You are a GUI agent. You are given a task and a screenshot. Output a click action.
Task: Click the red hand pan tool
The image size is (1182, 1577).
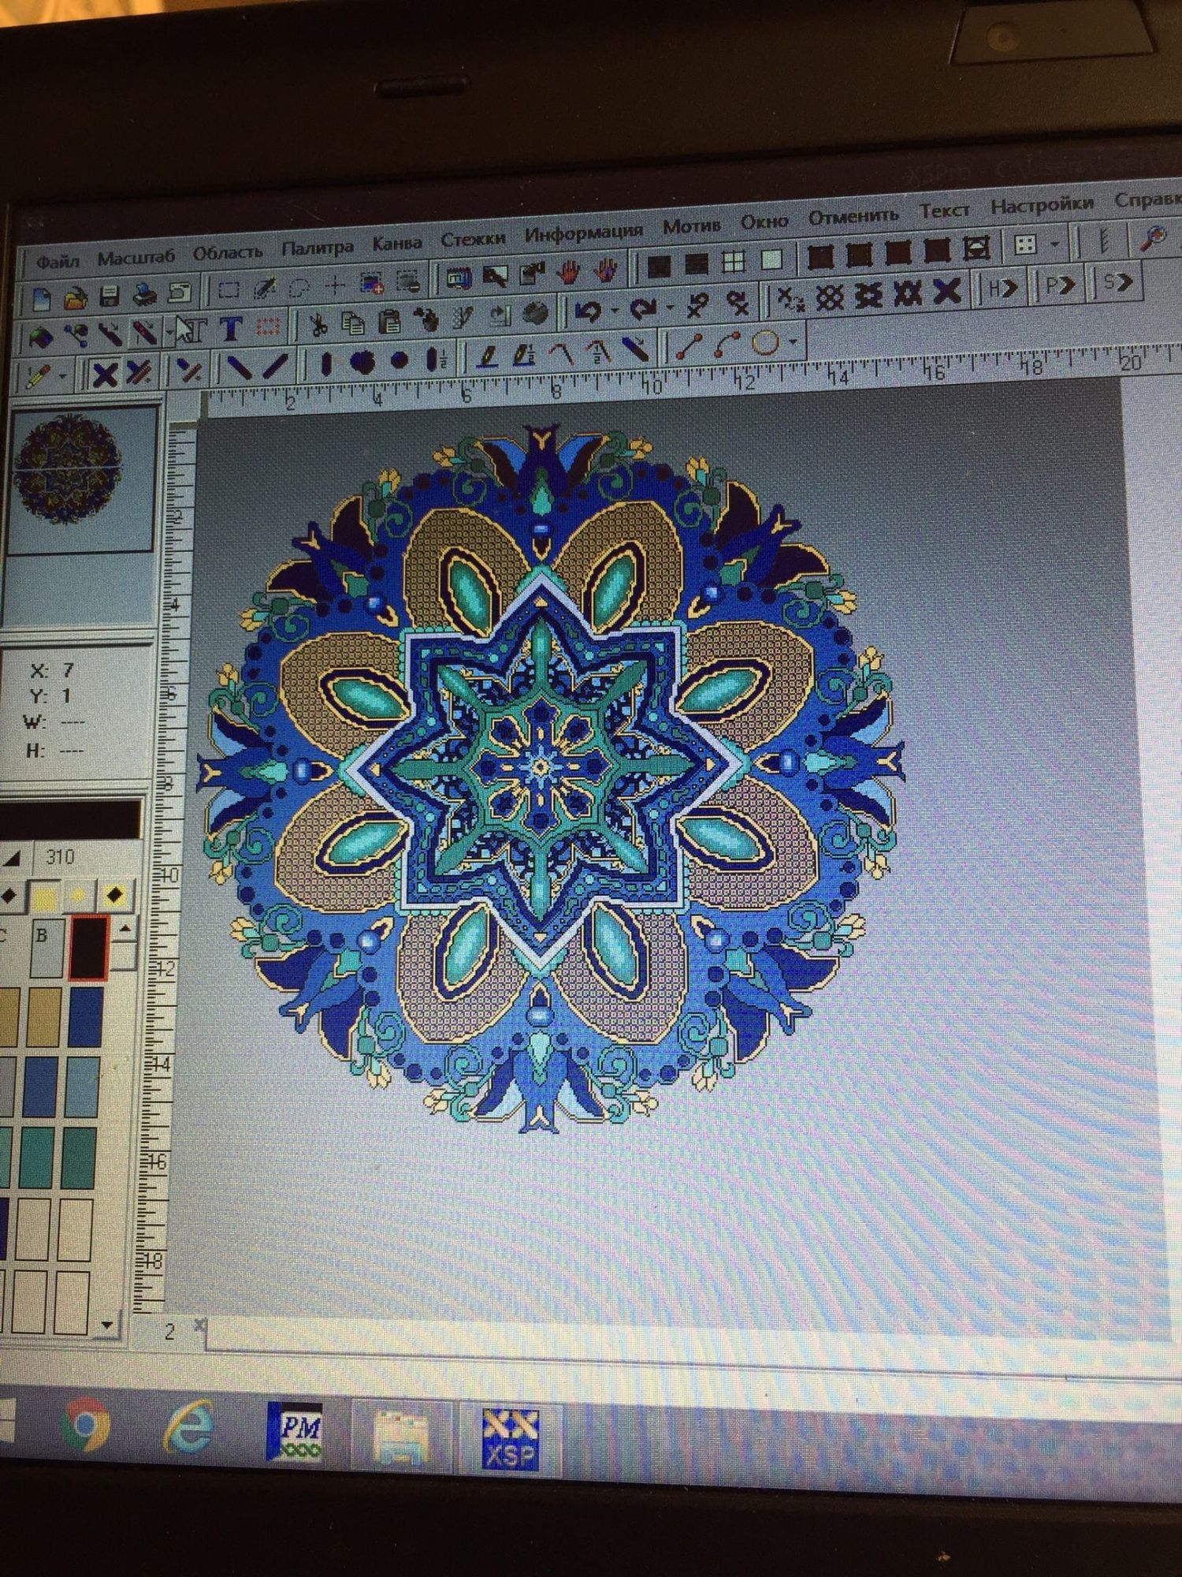567,273
